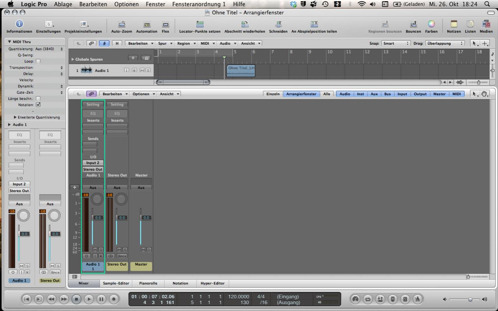Viewport: 498px width, 311px height.
Task: Click the Input 2 slot in the mixer Audio 1 strip
Action: [93, 163]
